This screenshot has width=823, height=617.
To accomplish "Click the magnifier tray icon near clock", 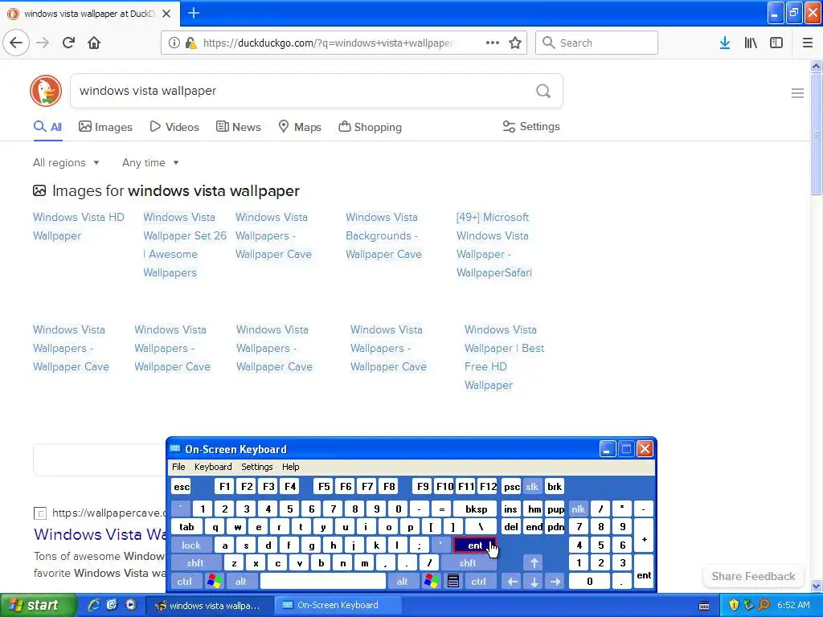I will point(764,605).
